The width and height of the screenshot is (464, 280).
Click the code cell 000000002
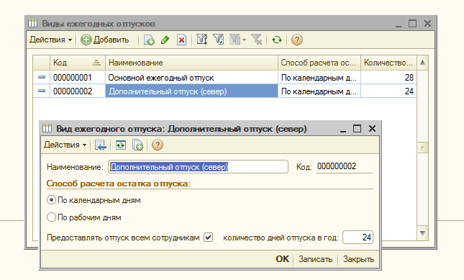point(78,91)
